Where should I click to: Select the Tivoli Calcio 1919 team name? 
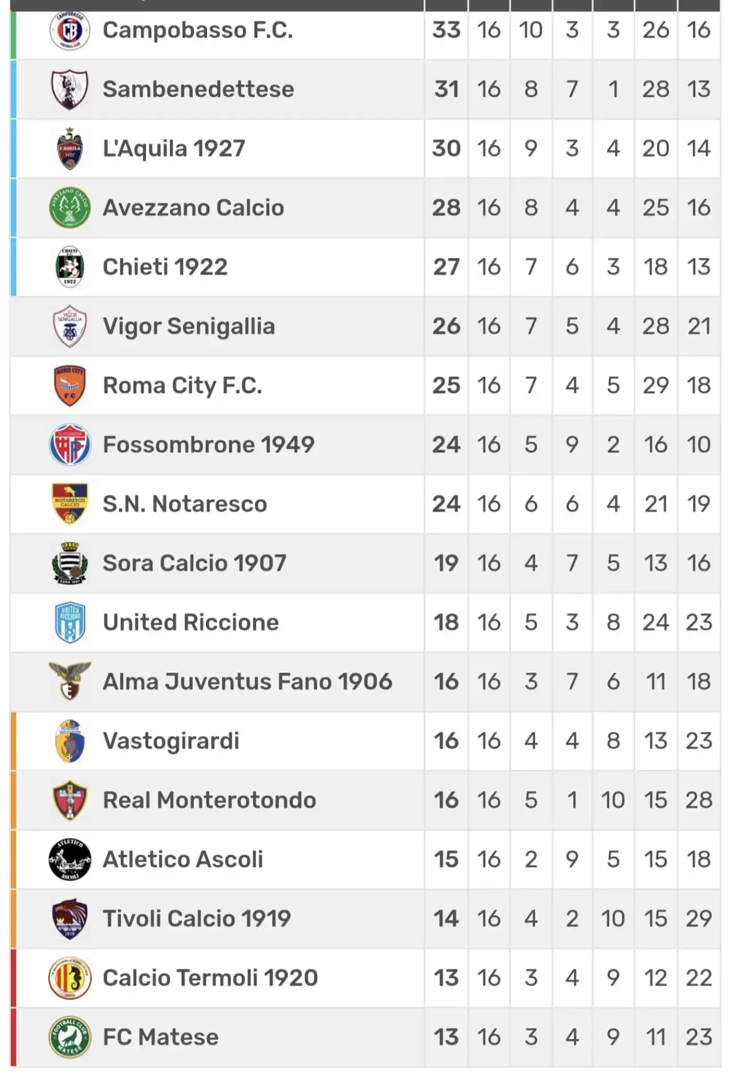[197, 919]
